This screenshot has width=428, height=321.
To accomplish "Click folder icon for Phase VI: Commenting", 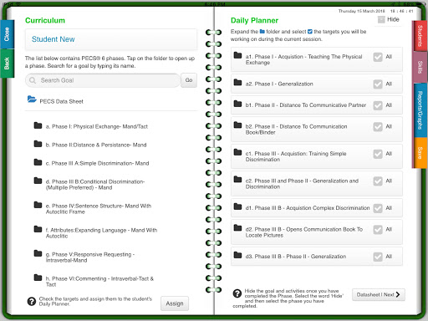I will tap(38, 278).
